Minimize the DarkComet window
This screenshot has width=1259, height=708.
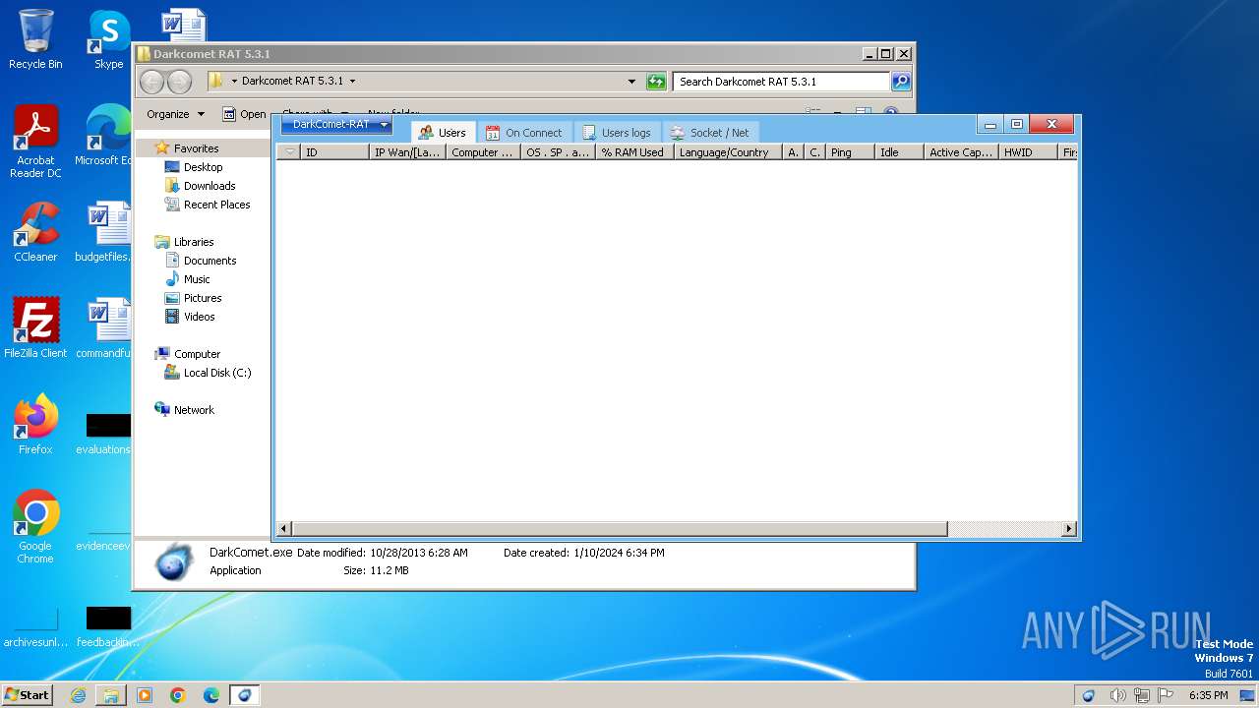point(990,125)
